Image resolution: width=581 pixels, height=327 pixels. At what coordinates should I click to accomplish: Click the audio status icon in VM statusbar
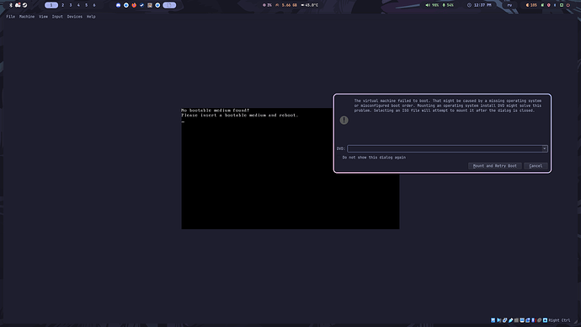498,320
